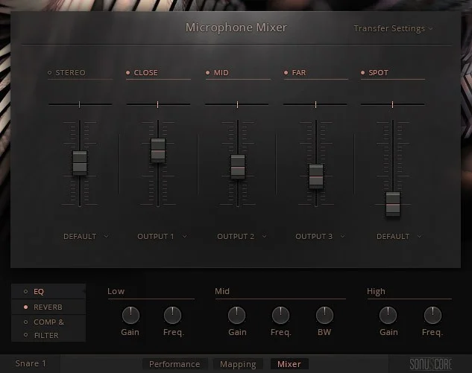Open SPOT channel DEFAULT output dropdown

[399, 237]
